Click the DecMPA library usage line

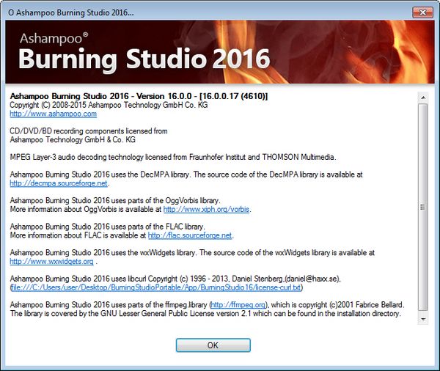186,175
